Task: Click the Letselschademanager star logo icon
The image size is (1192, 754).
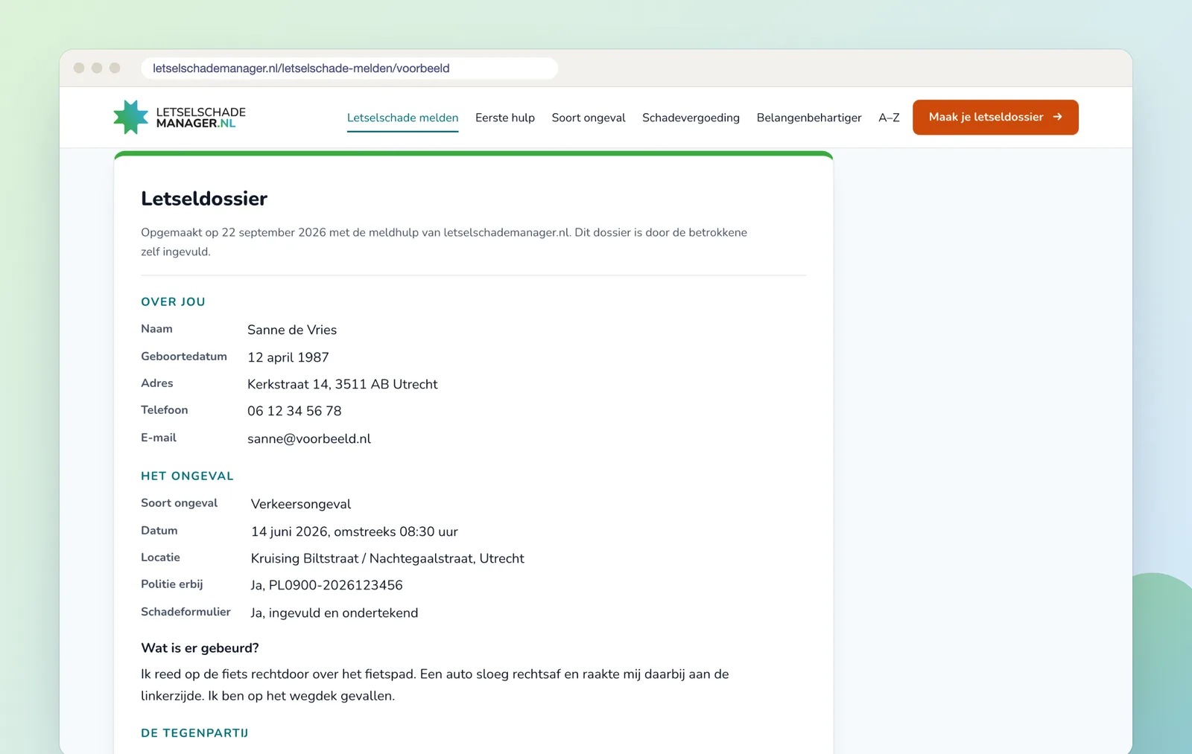Action: coord(131,117)
